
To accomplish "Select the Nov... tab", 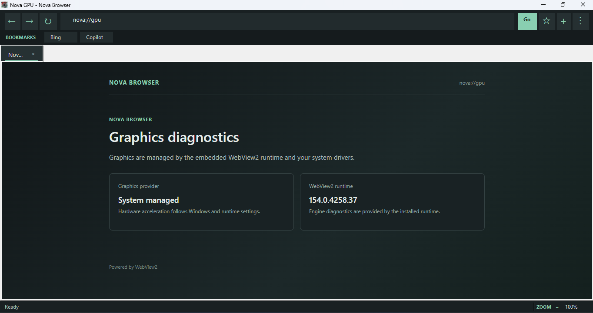I will pos(22,54).
